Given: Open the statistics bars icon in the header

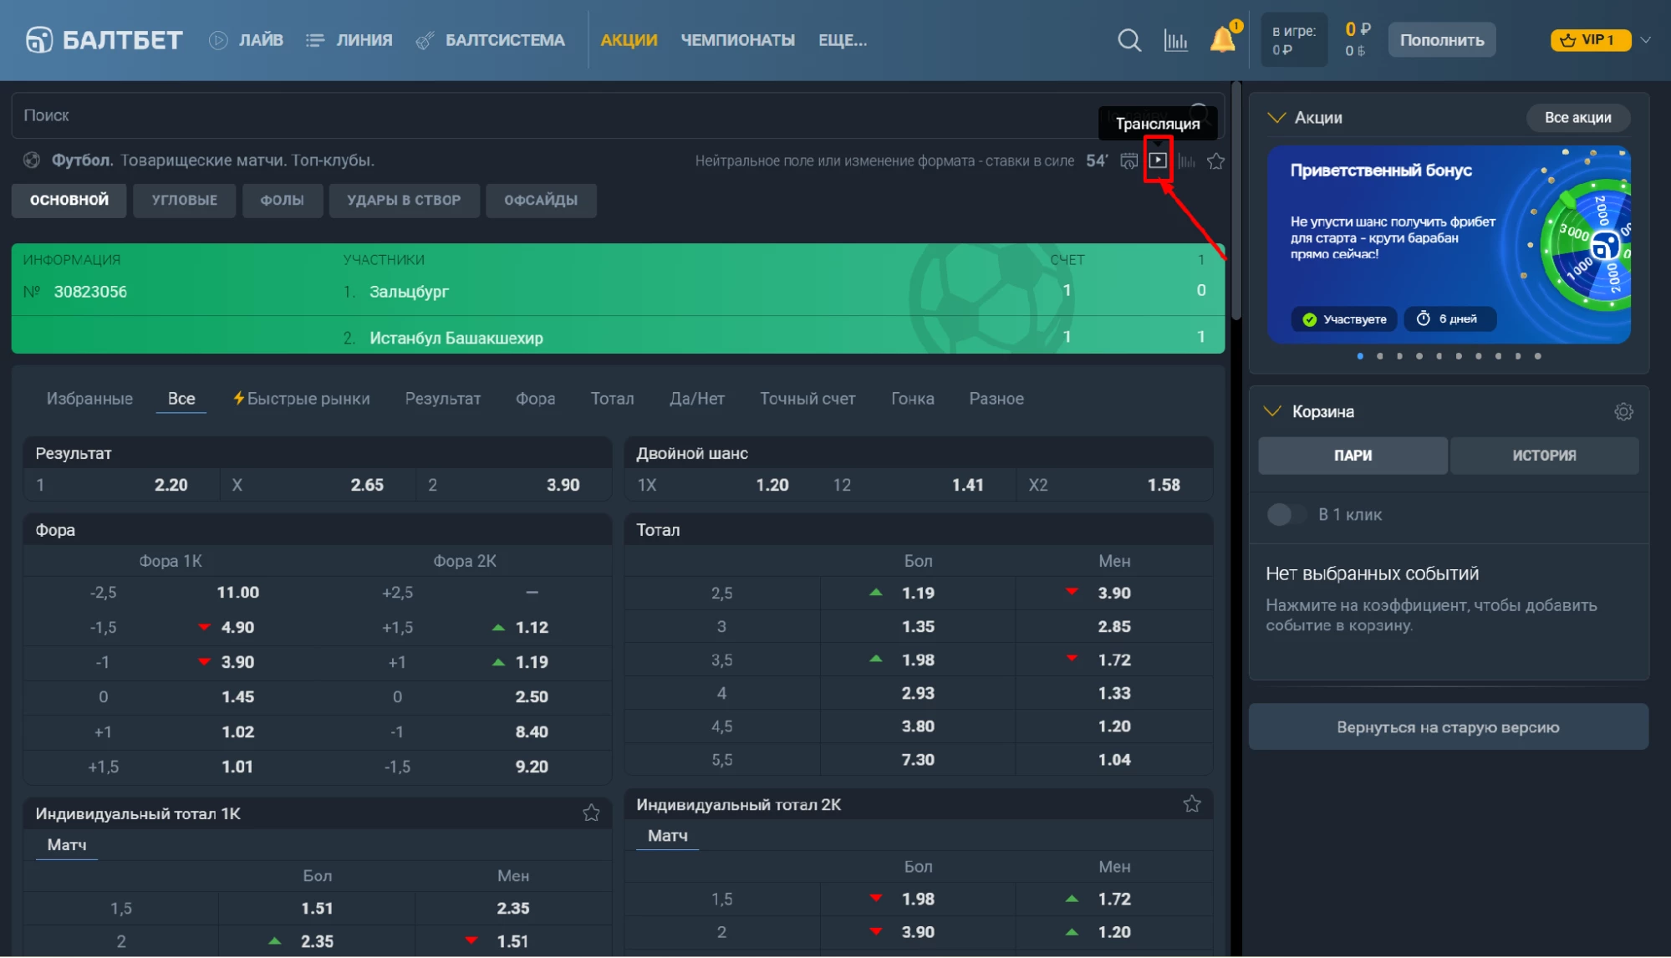Looking at the screenshot, I should point(1175,40).
